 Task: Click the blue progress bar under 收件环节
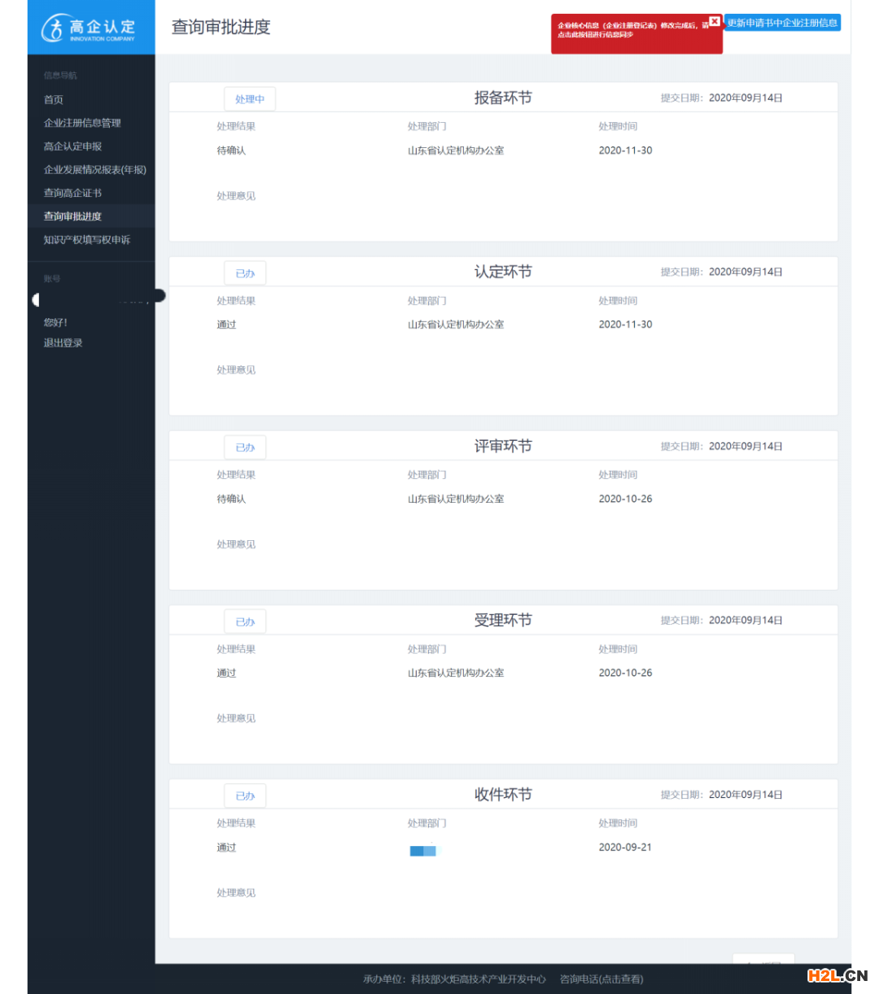pos(422,850)
